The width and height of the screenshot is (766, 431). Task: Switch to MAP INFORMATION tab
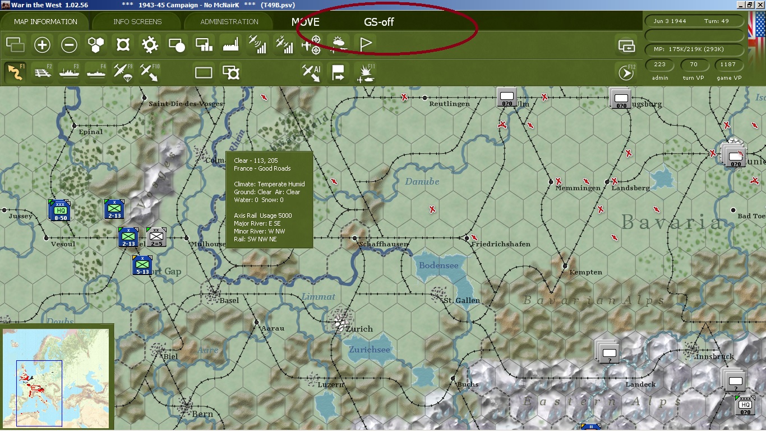tap(46, 22)
